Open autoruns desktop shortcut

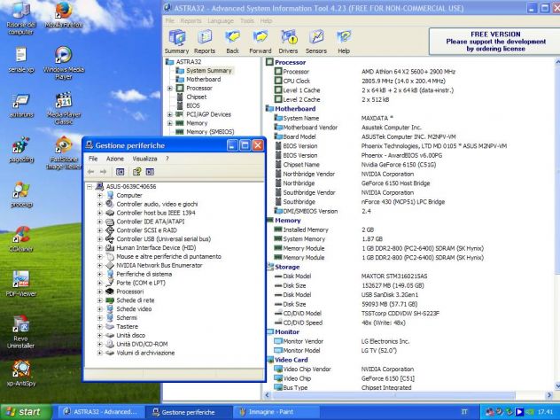tap(21, 105)
